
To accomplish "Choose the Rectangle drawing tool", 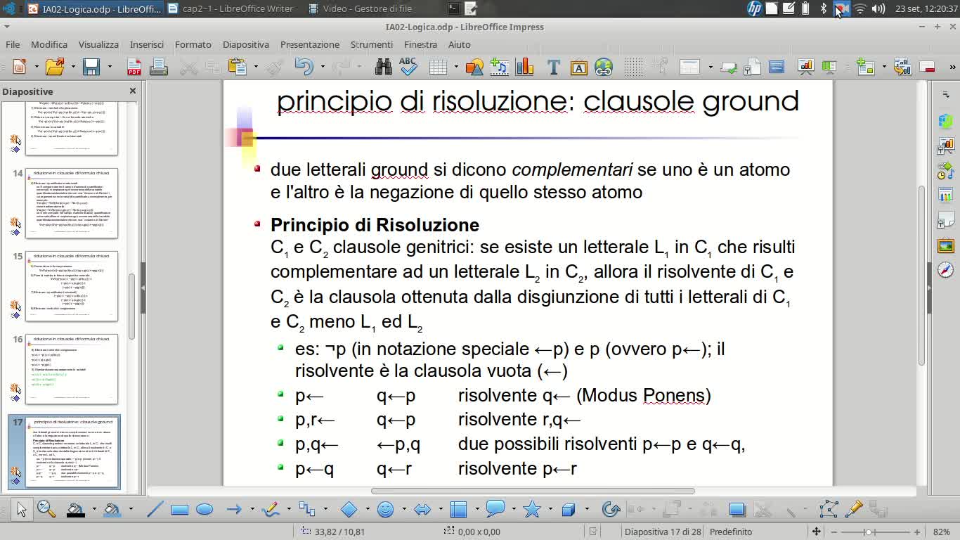I will point(179,509).
